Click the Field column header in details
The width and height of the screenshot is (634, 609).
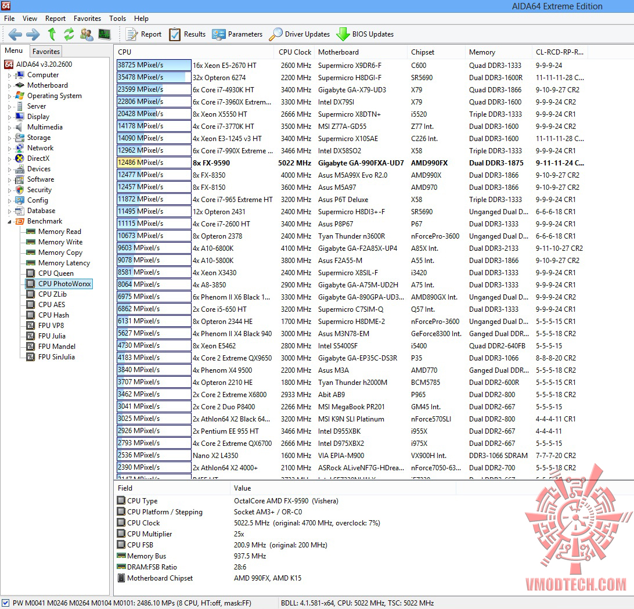172,488
